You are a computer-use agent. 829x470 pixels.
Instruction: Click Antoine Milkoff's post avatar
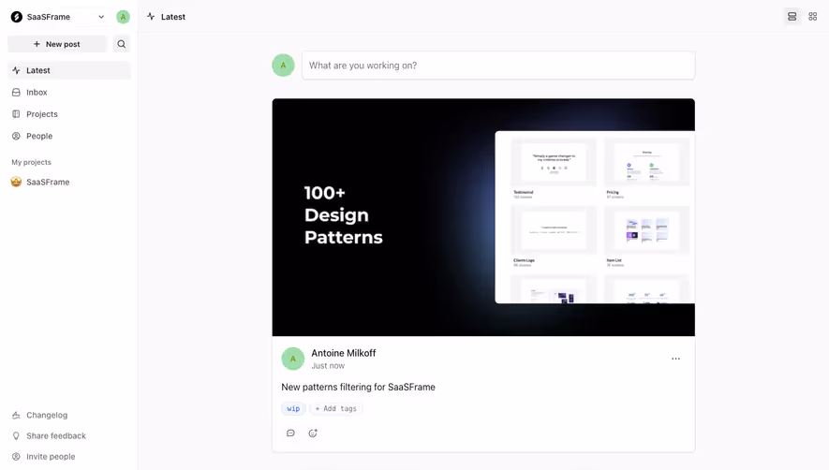293,359
